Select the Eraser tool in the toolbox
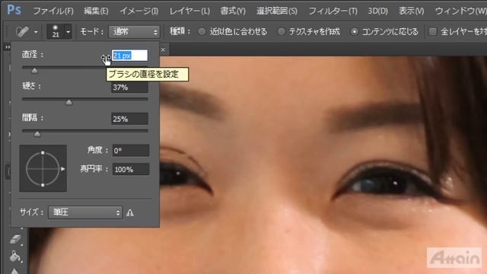 point(15,238)
